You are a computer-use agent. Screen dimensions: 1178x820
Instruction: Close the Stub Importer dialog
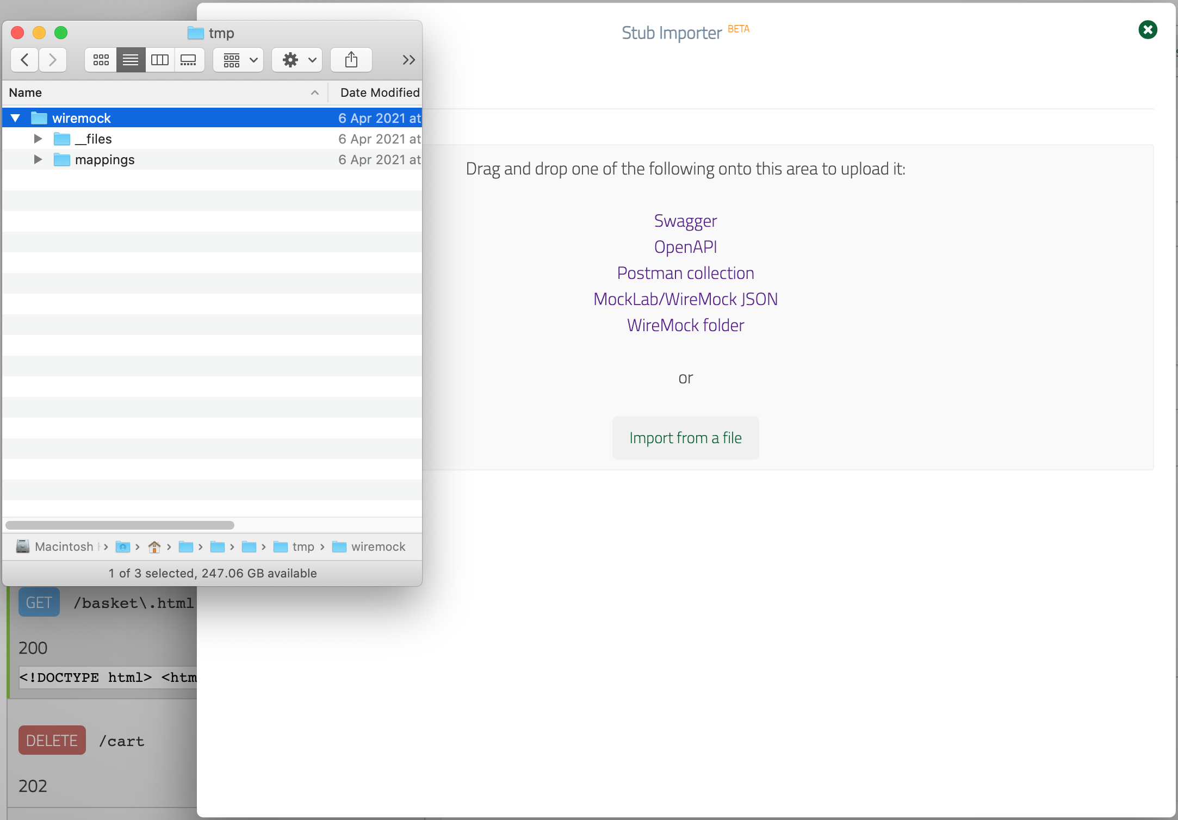(x=1148, y=30)
